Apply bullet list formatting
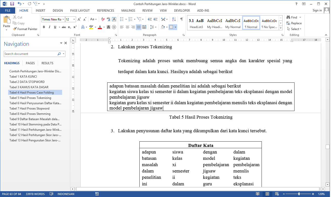331x197 pixels. [122, 19]
